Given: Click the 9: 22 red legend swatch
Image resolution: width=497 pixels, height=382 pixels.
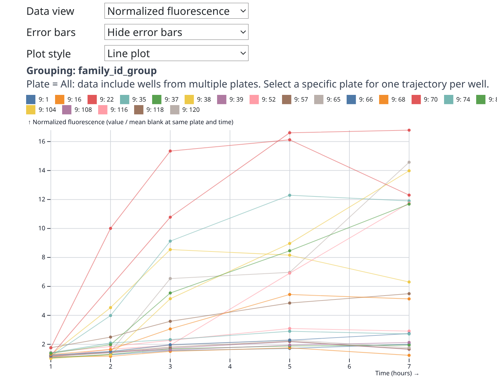Looking at the screenshot, I should [x=92, y=99].
